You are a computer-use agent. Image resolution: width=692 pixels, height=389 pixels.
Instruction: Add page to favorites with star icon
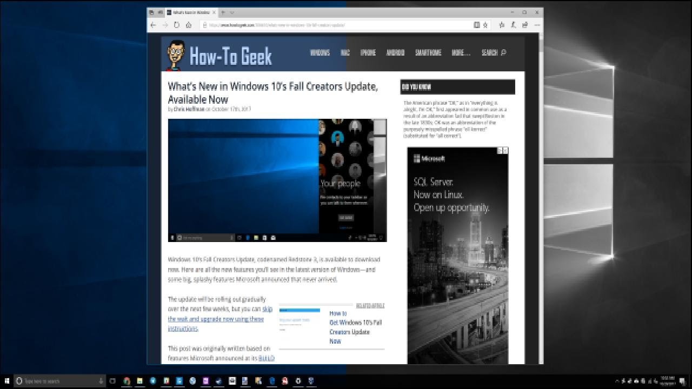(485, 25)
